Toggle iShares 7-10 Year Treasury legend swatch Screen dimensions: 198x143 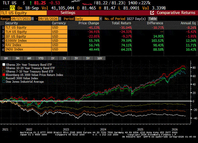point(4,71)
